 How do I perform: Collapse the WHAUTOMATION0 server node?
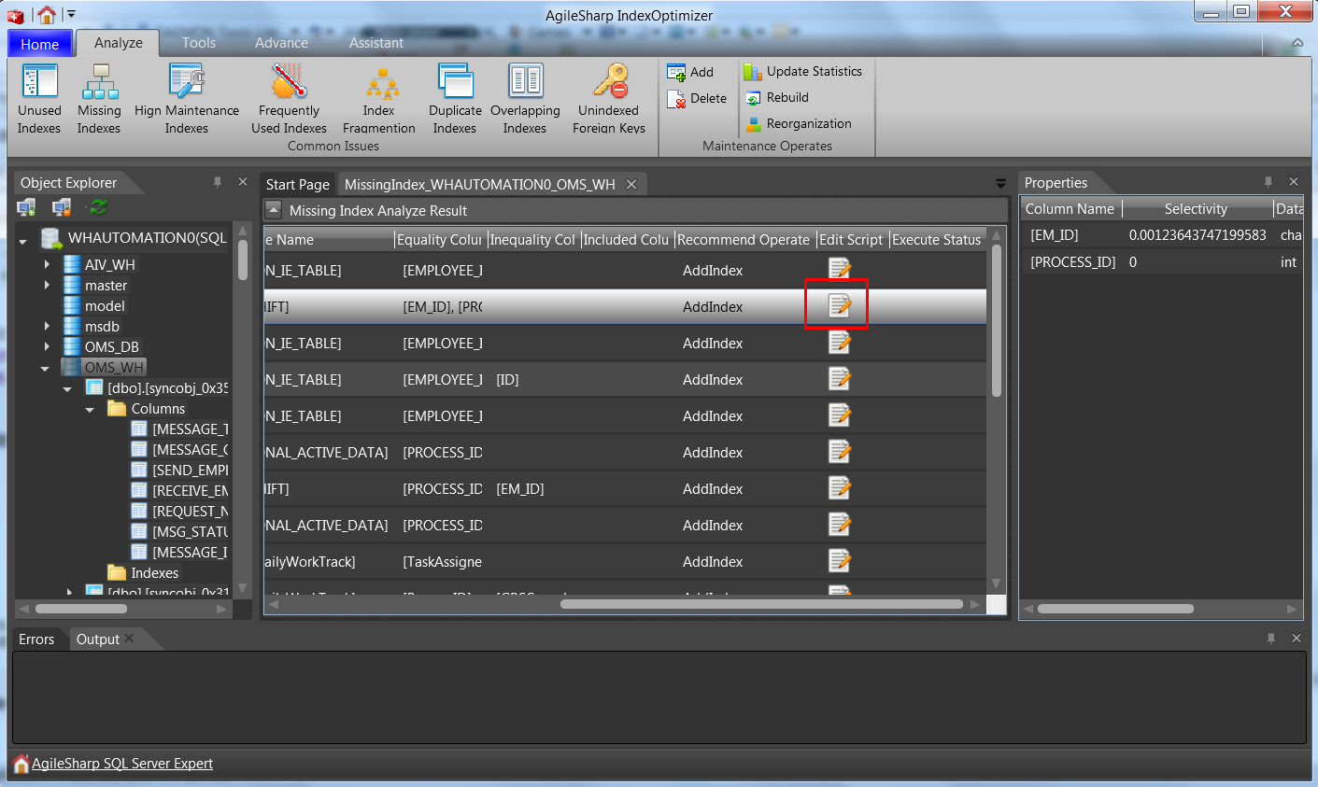click(x=23, y=242)
